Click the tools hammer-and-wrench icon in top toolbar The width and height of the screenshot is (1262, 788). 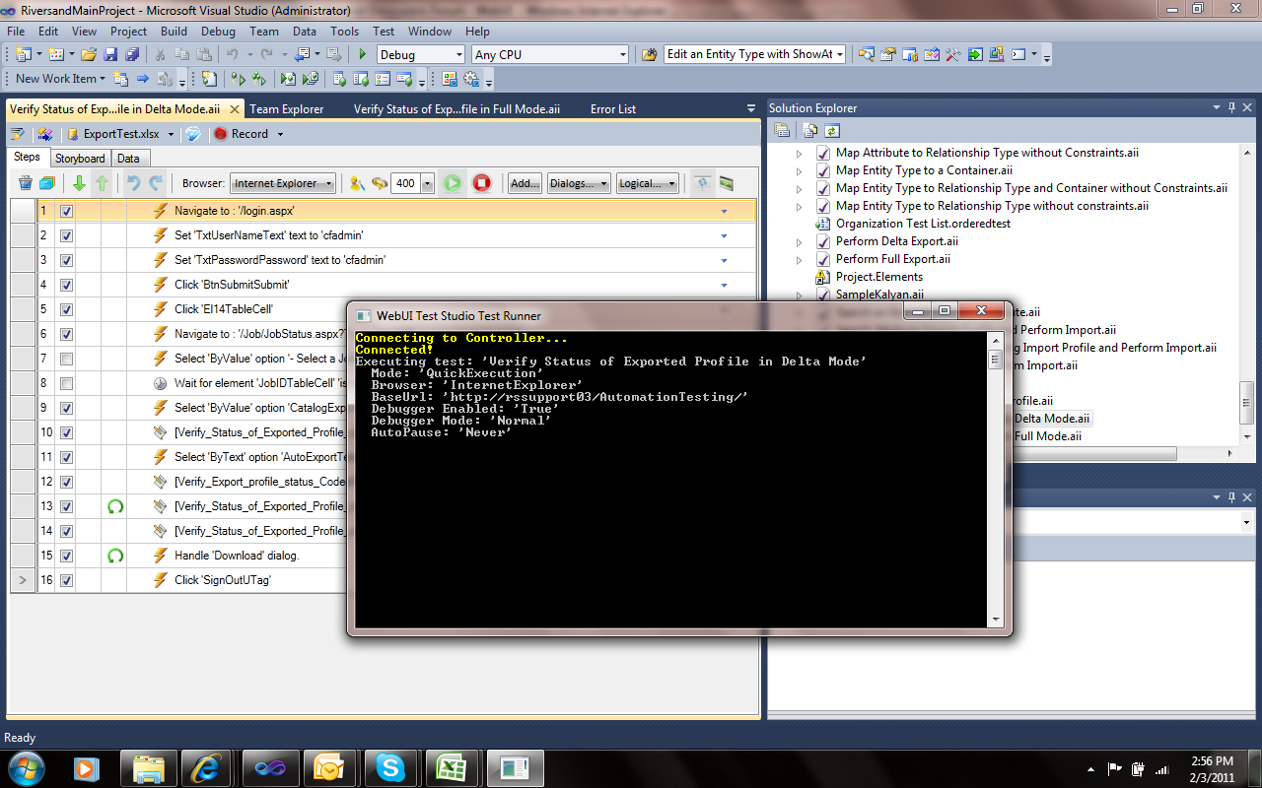[952, 55]
